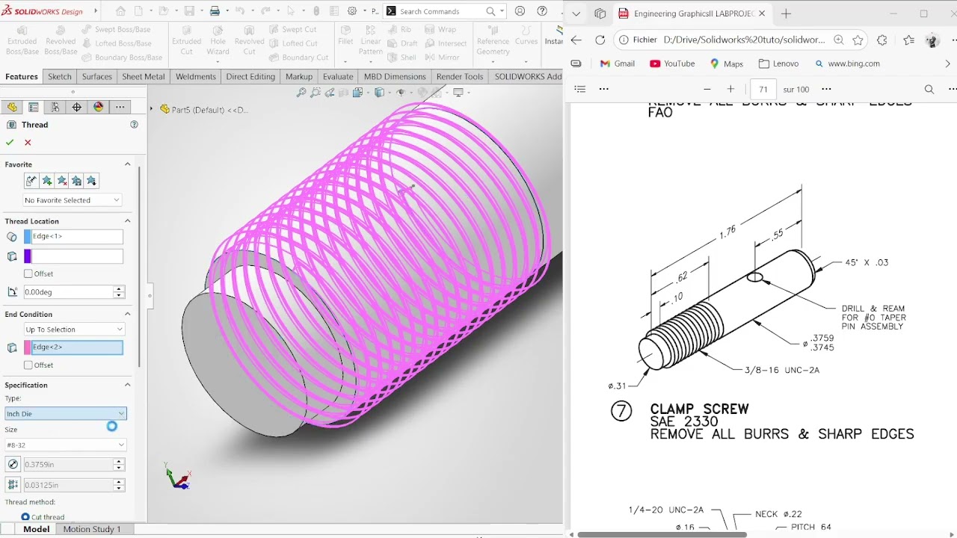Image resolution: width=957 pixels, height=538 pixels.
Task: Click the blue Edge<1> selection swatch
Action: [28, 236]
